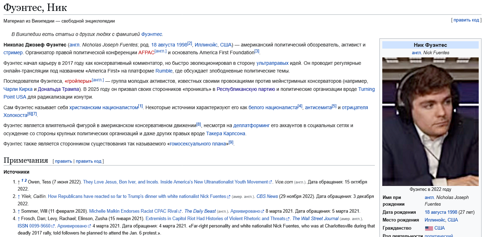Click footnote [2] after the birth date
The height and width of the screenshot is (237, 484).
(x=190, y=43)
